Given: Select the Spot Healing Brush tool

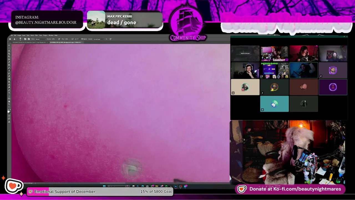Looking at the screenshot, I should point(9,65).
